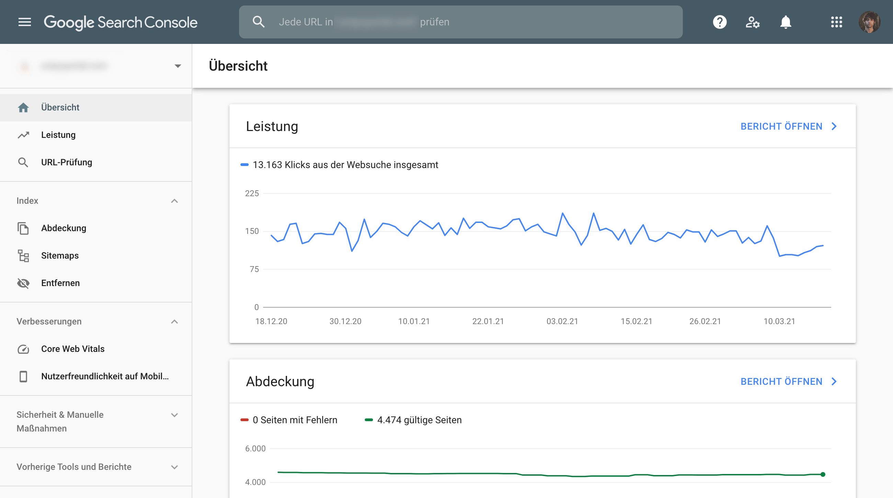
Task: Open Abdeckung in the sidebar
Action: click(64, 228)
